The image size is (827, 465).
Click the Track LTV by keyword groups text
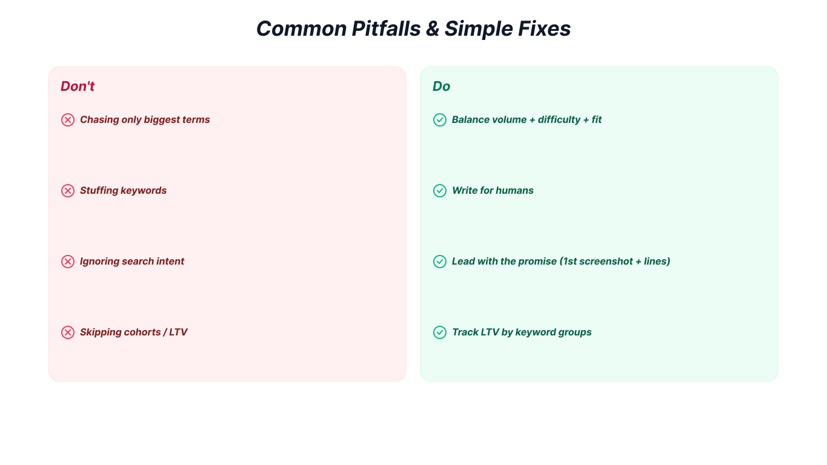coord(521,332)
